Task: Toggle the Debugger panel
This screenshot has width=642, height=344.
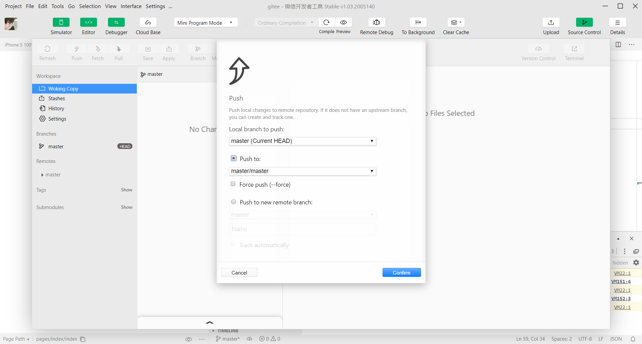Action: [x=116, y=22]
